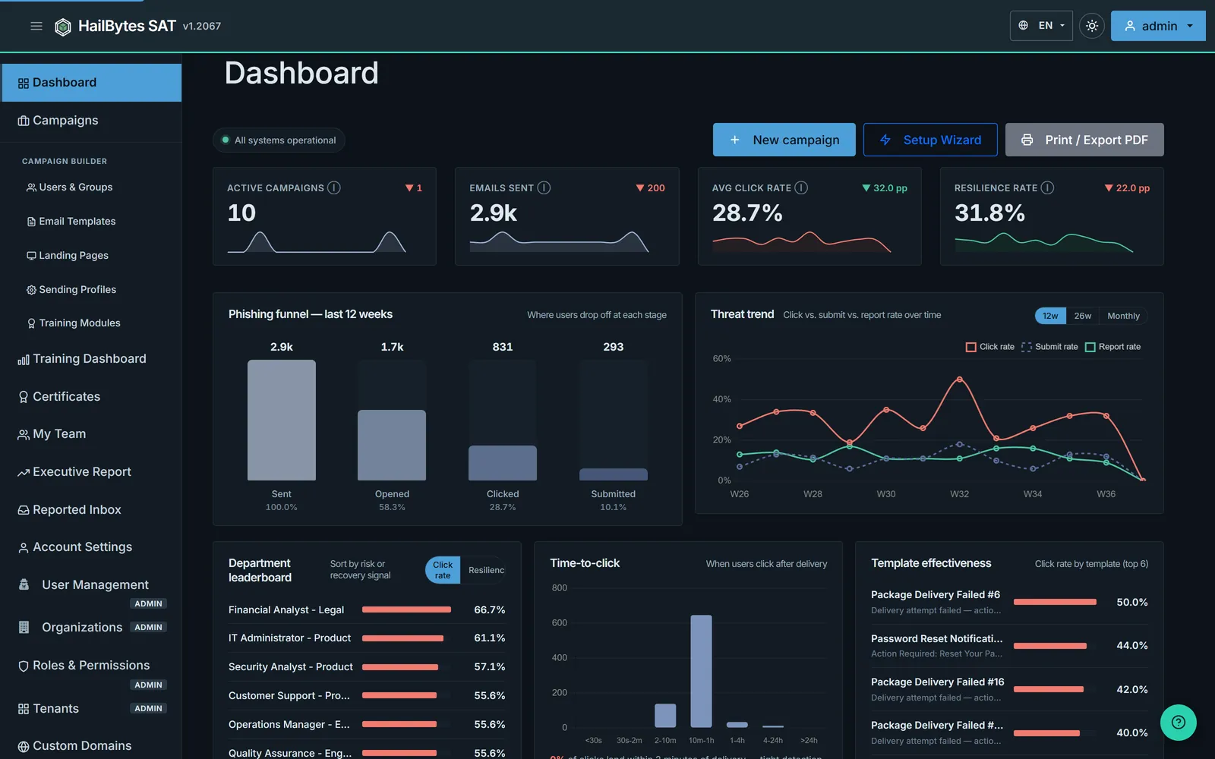
Task: Open the green help circle icon
Action: (1179, 723)
